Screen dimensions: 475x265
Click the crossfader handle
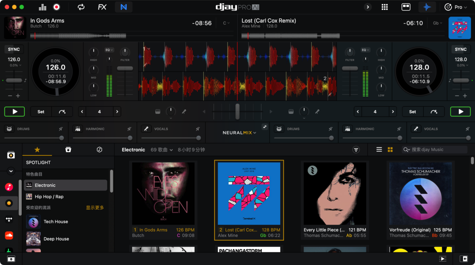(x=237, y=112)
